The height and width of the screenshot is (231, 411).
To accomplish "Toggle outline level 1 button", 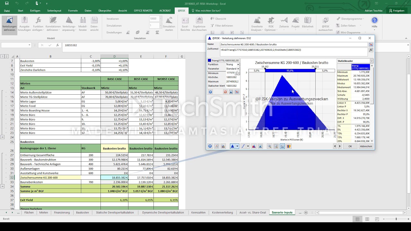I will [x=3, y=56].
